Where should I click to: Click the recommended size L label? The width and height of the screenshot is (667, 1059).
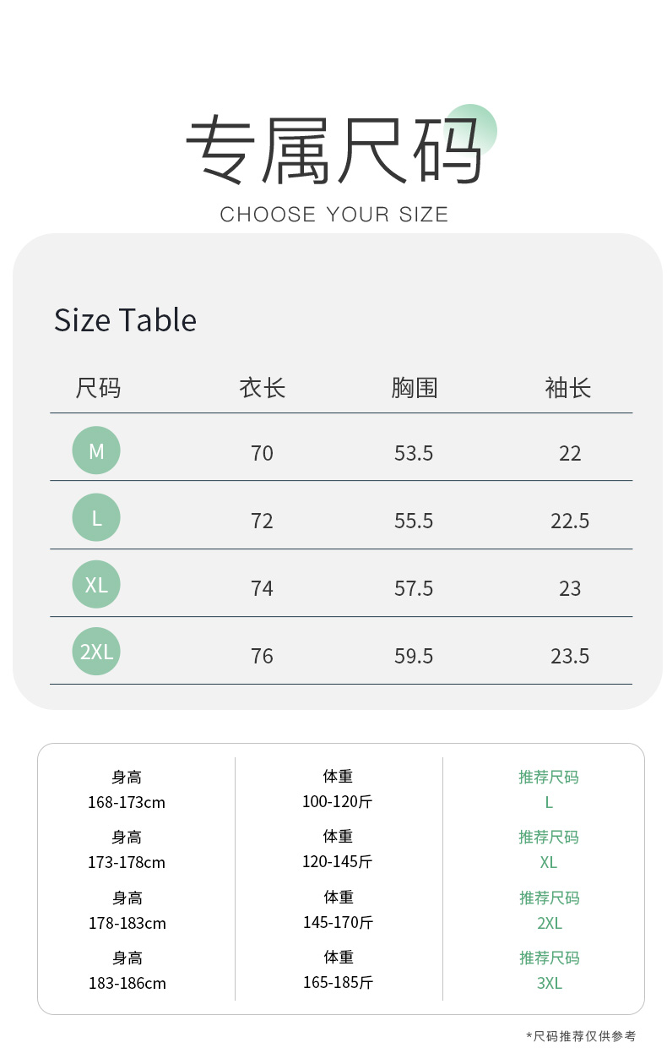549,802
